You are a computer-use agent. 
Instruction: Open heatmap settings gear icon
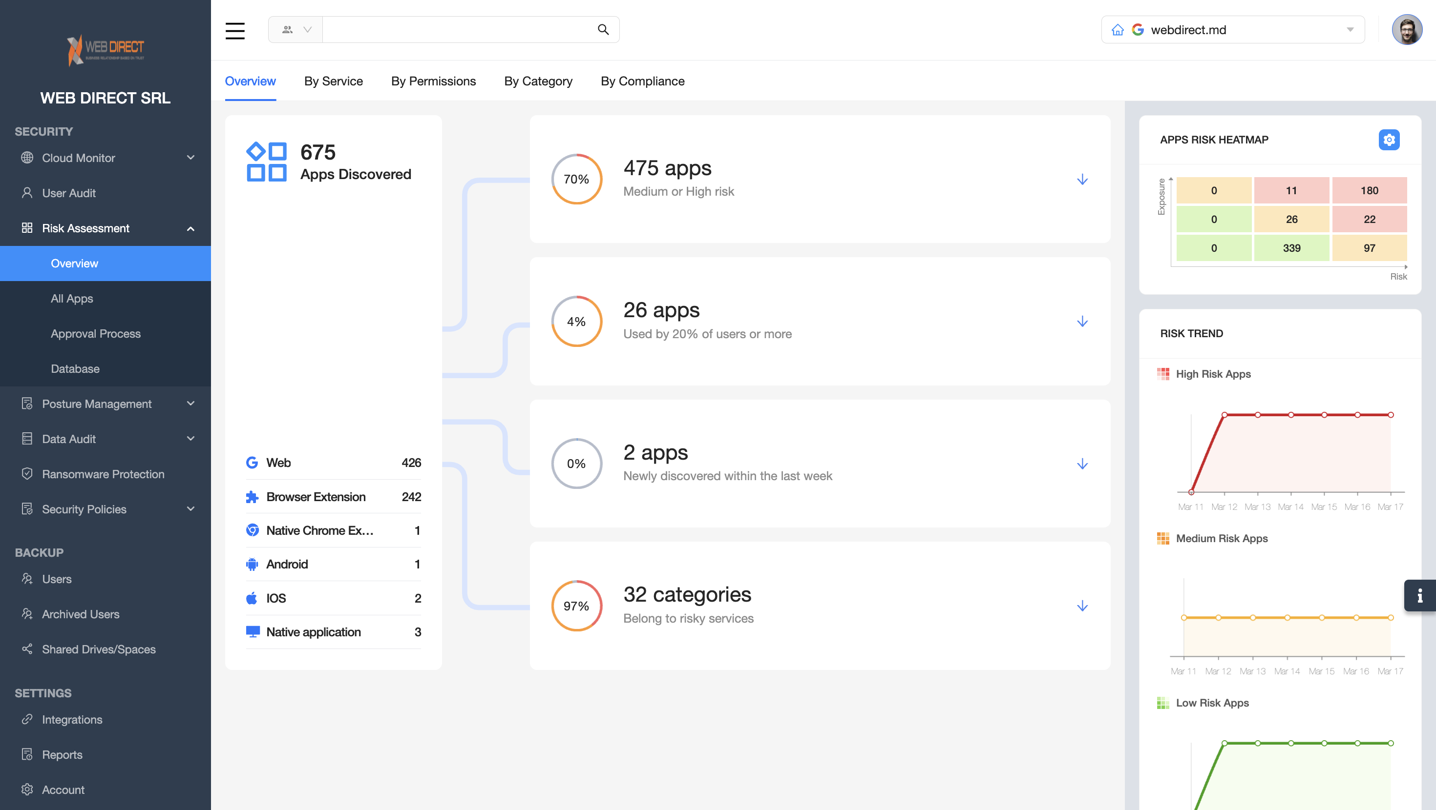click(x=1389, y=140)
